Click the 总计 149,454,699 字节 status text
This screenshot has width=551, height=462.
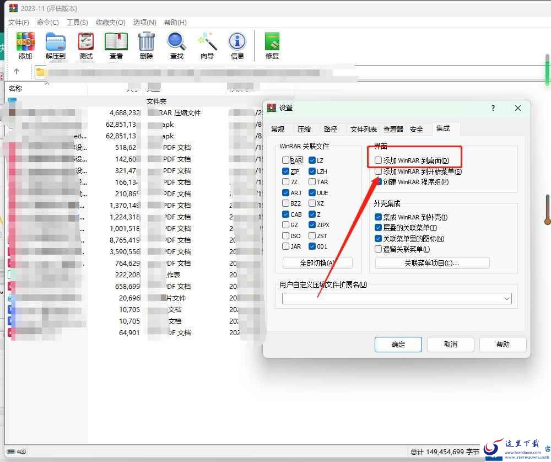pos(444,452)
